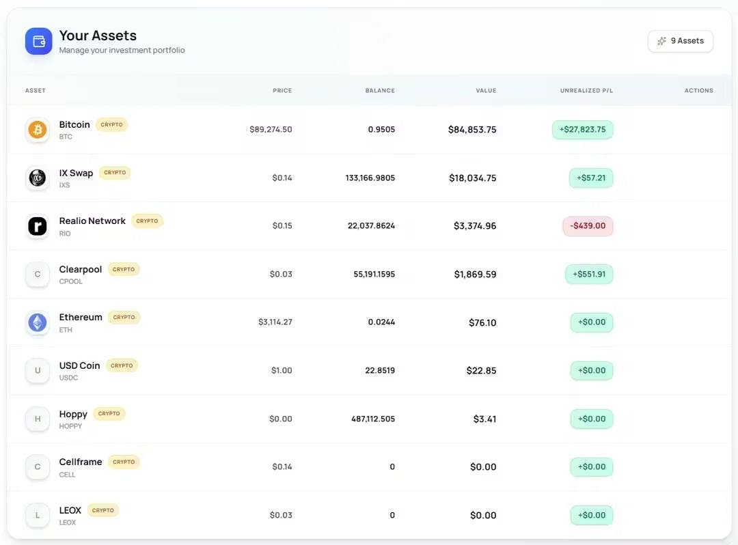Click the USD Coin value $22.85
738x545 pixels.
coord(482,371)
